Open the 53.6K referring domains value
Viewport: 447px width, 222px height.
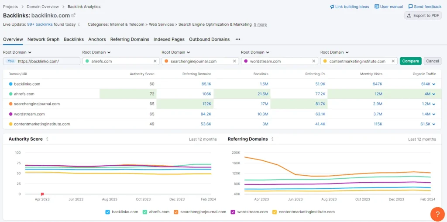pos(206,124)
